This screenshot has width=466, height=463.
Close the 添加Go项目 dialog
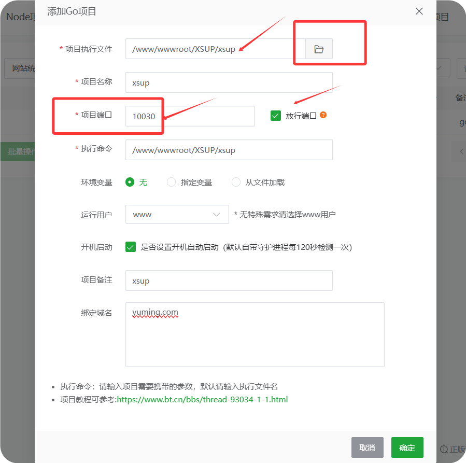pos(419,11)
